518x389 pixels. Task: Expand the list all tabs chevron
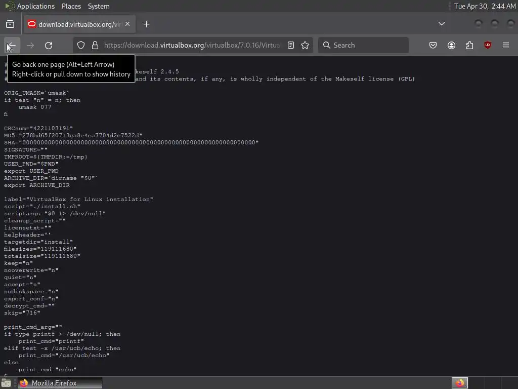441,24
